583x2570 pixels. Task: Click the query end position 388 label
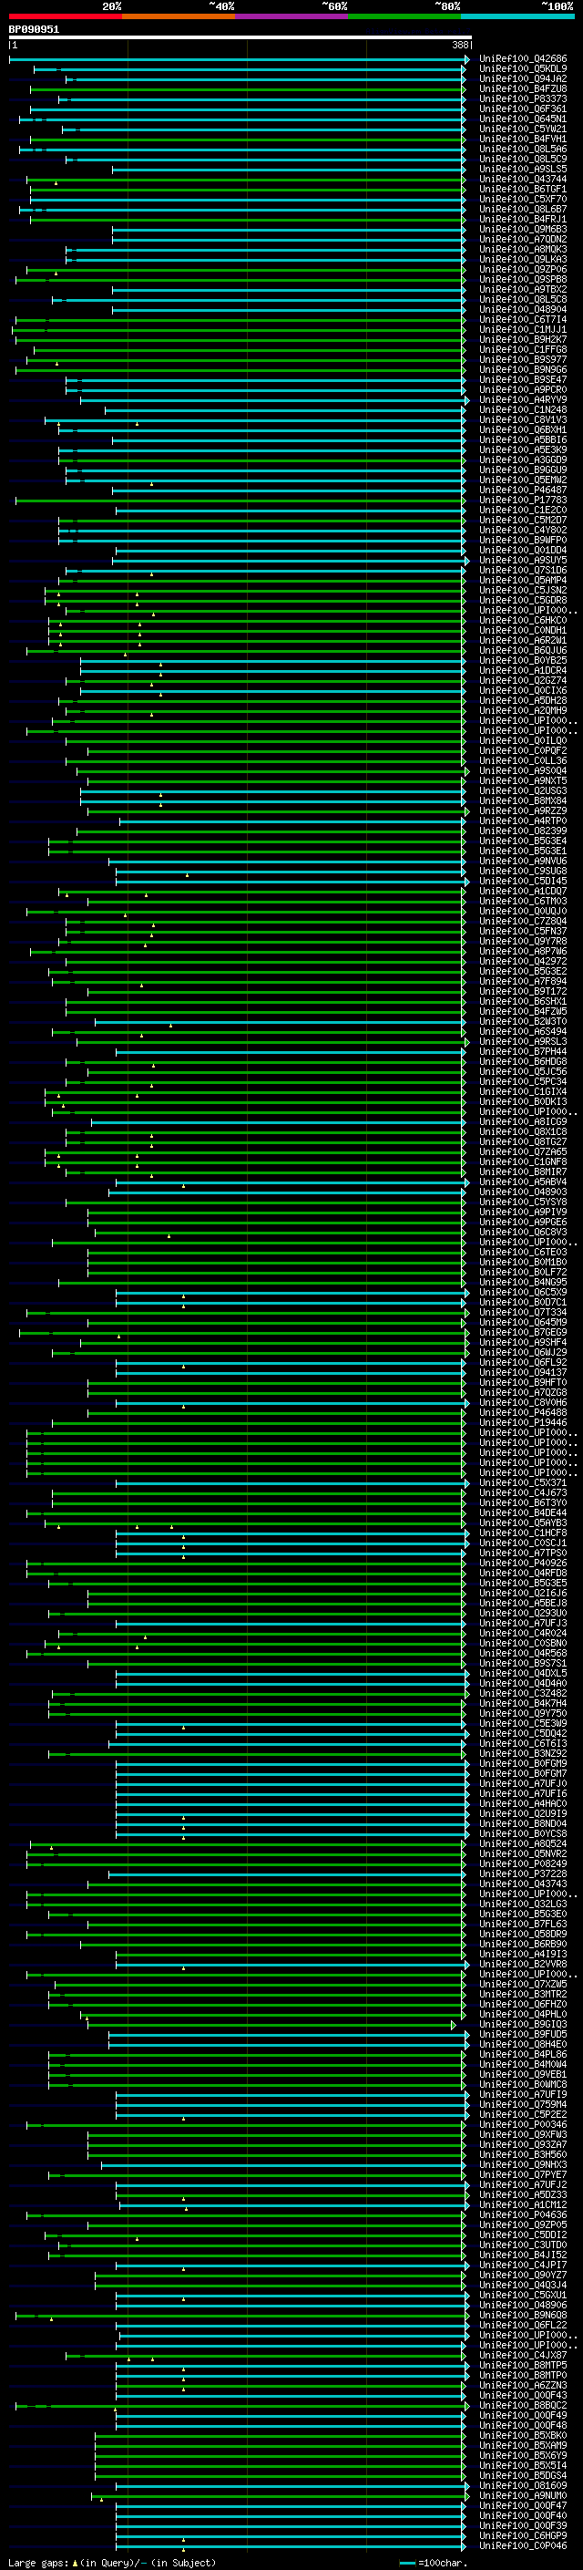tap(459, 45)
